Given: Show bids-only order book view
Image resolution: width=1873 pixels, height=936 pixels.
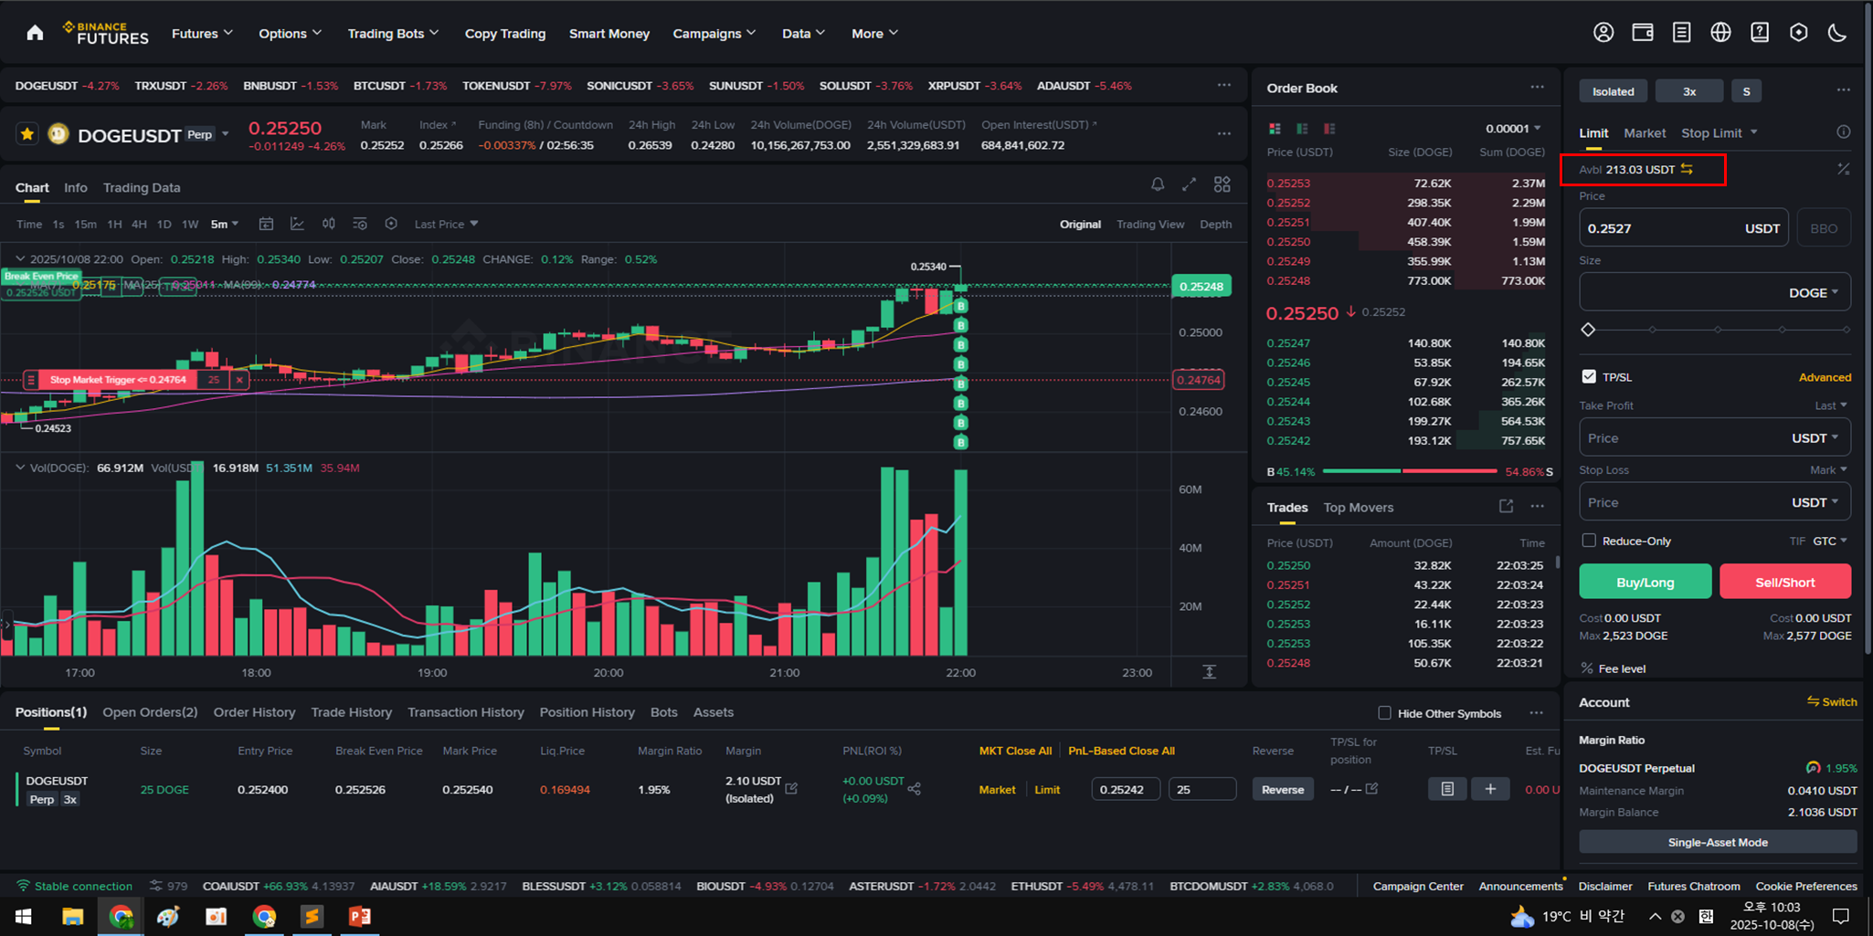Looking at the screenshot, I should pyautogui.click(x=1302, y=129).
